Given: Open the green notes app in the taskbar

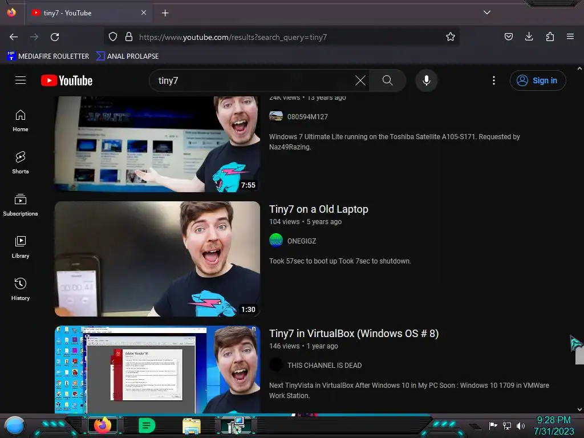Looking at the screenshot, I should 147,425.
